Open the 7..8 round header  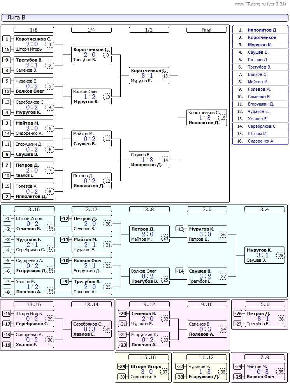[265, 357]
